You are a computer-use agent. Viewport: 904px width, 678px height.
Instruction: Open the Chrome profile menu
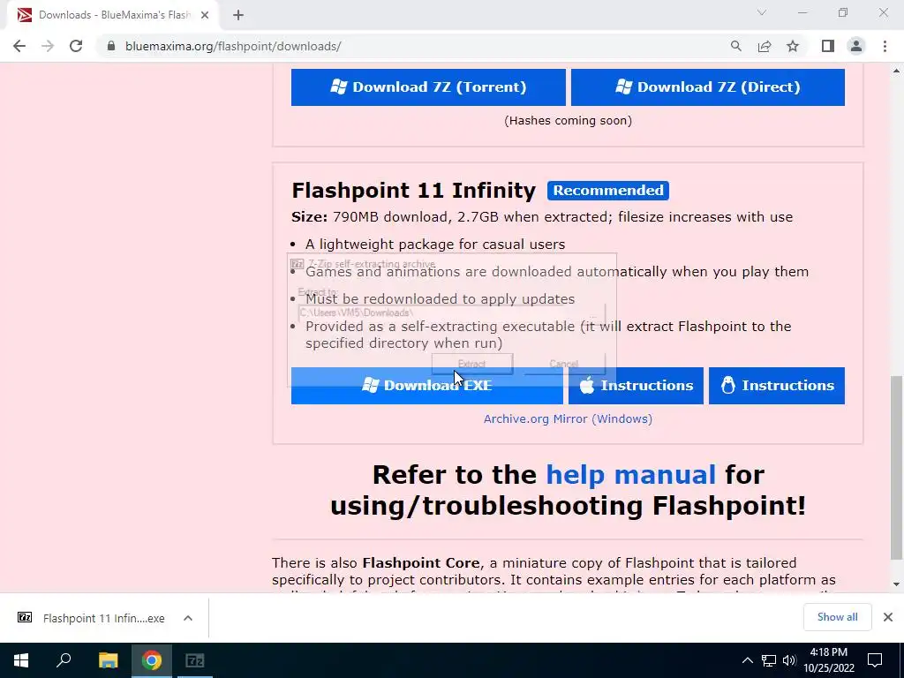(x=856, y=46)
